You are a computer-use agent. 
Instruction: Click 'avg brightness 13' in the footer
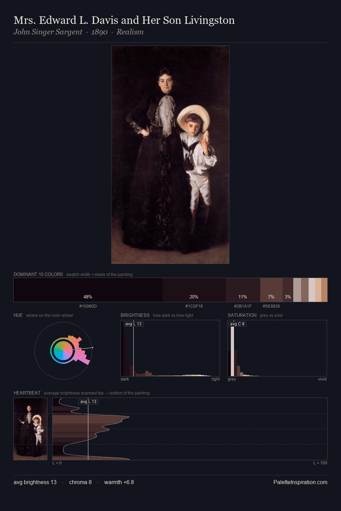click(35, 482)
